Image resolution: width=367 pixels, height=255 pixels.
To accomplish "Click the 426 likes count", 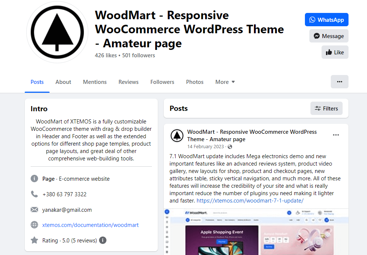I will [106, 55].
